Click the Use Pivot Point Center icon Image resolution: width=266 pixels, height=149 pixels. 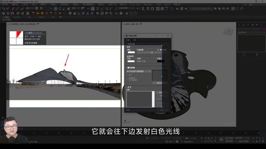[83, 8]
